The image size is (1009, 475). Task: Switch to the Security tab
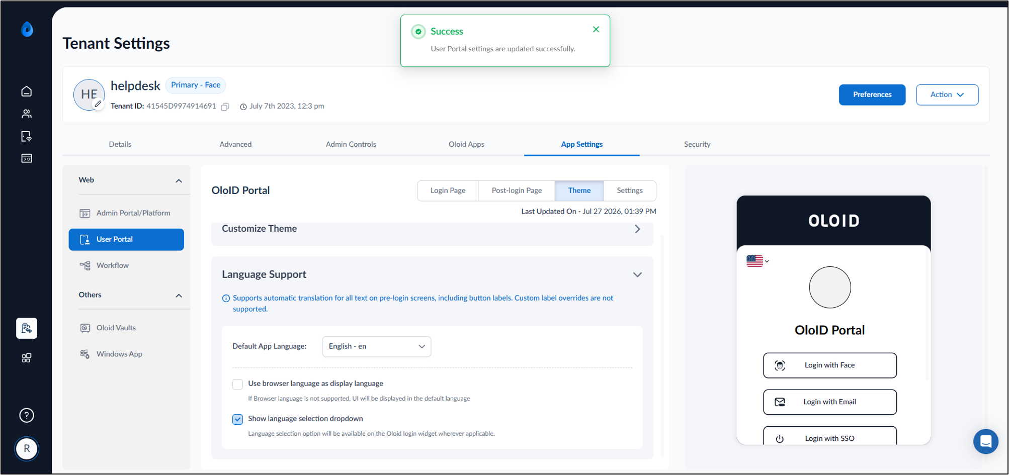point(697,144)
